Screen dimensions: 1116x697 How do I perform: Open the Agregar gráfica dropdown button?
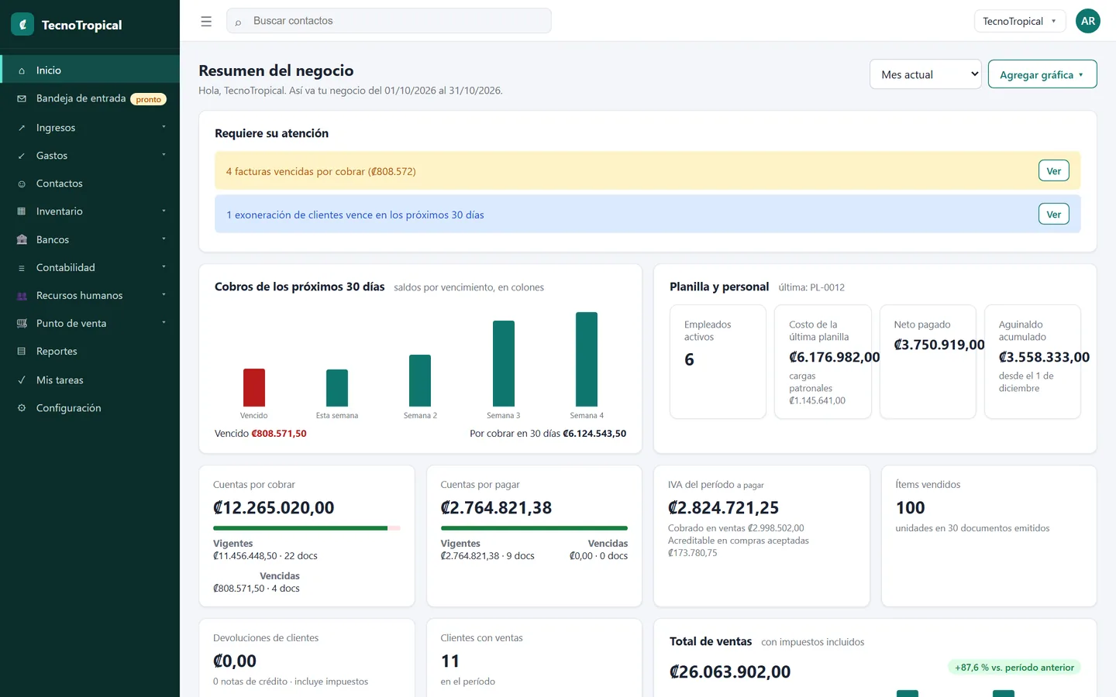(1042, 74)
